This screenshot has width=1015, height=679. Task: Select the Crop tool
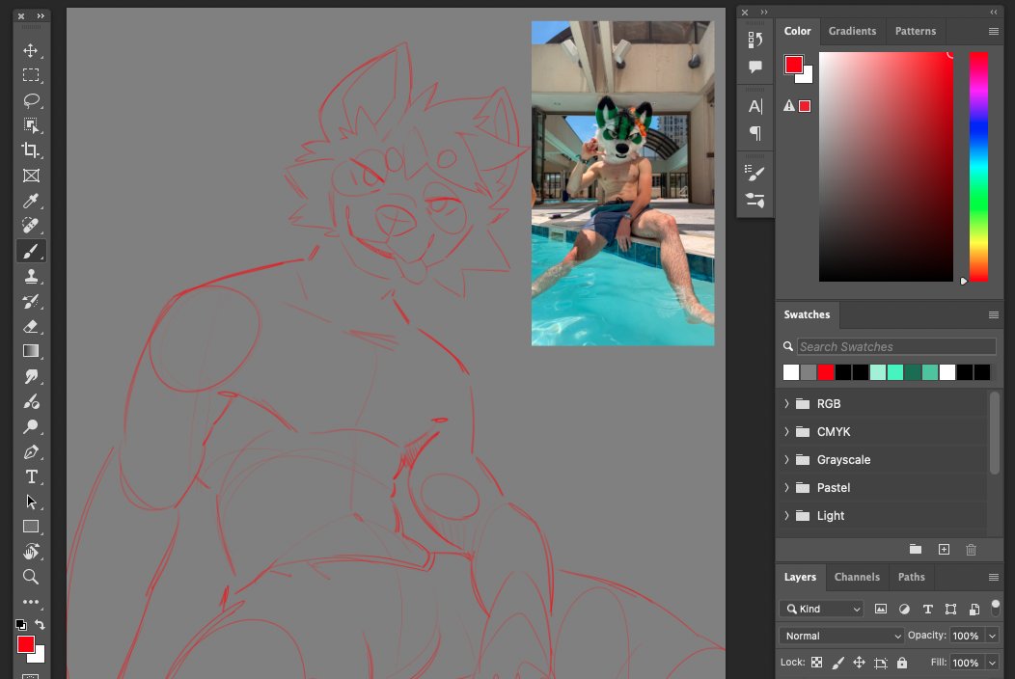coord(31,150)
